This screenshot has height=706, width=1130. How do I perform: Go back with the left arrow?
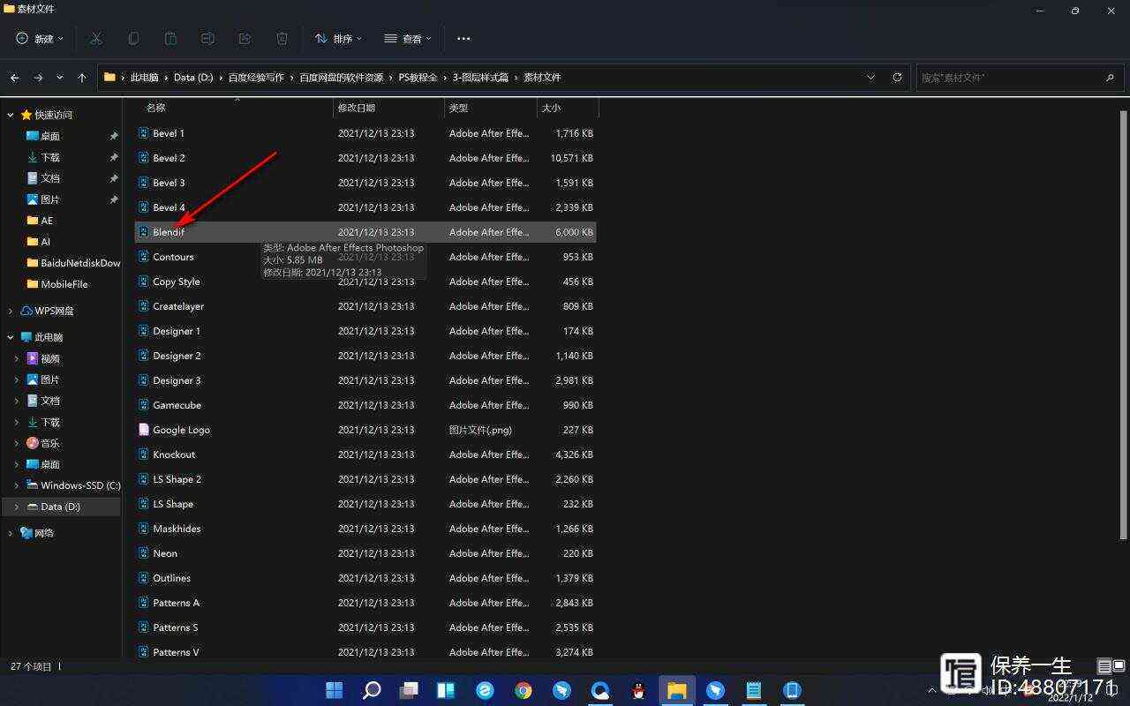[15, 78]
